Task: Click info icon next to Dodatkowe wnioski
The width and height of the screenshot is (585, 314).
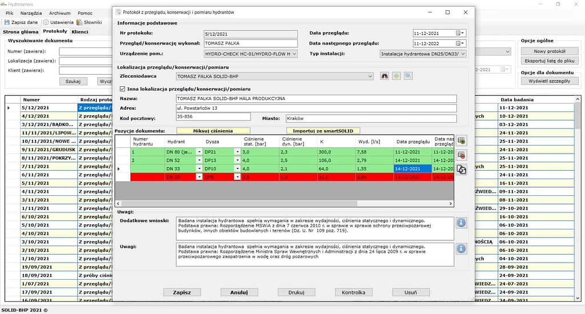Action: click(x=461, y=223)
